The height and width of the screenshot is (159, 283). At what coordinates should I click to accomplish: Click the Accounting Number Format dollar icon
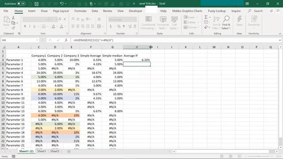click(x=111, y=26)
